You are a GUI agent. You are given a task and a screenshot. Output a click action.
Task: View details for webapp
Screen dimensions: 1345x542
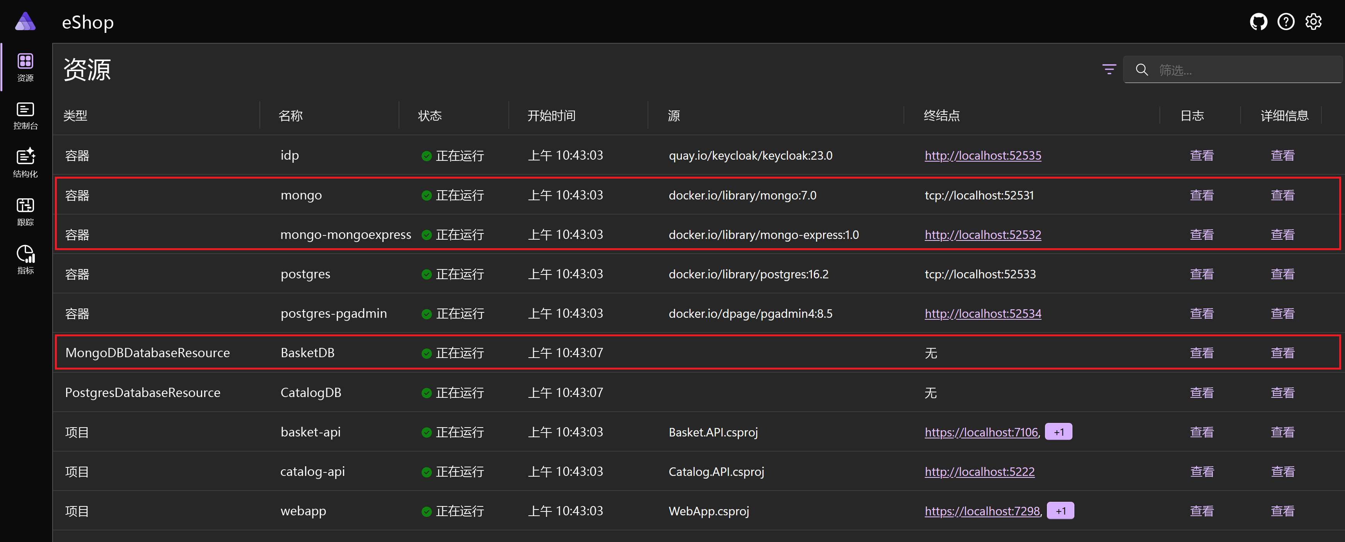[x=1282, y=511]
